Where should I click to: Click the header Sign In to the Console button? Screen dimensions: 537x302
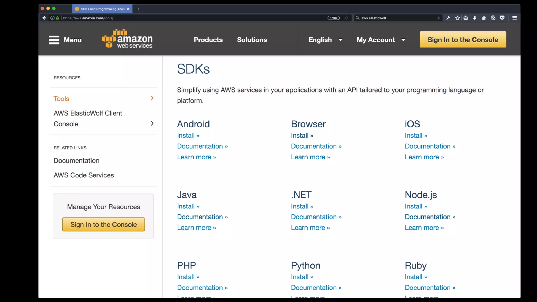click(x=463, y=40)
